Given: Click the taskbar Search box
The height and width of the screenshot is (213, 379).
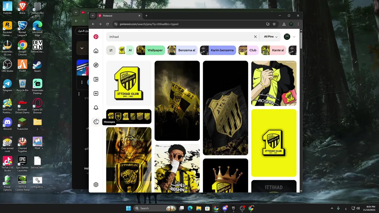Looking at the screenshot, I should pyautogui.click(x=155, y=208).
